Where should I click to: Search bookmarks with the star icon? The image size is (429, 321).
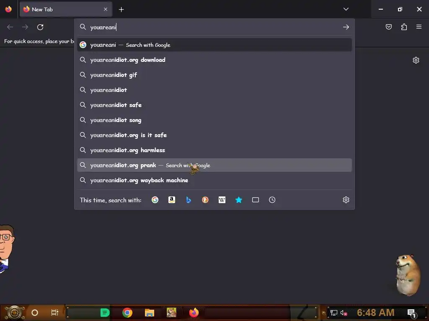[238, 200]
